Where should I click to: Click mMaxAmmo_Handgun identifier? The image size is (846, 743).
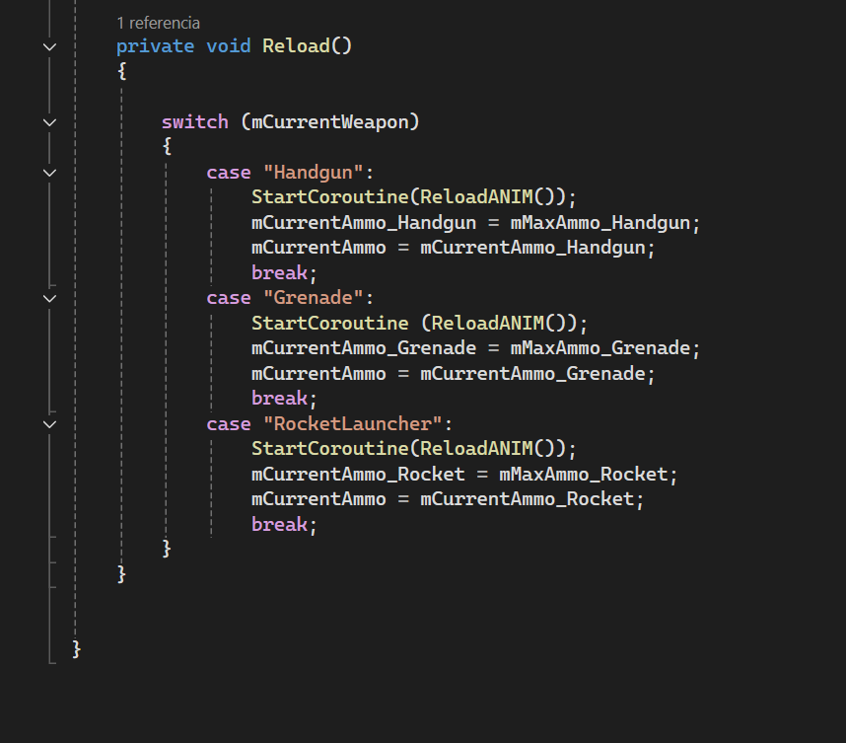tap(600, 223)
